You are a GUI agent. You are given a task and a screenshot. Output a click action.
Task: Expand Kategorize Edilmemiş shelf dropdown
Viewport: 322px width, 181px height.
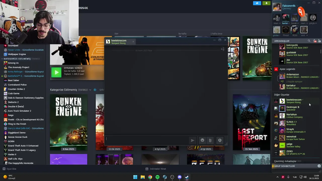coord(90,90)
